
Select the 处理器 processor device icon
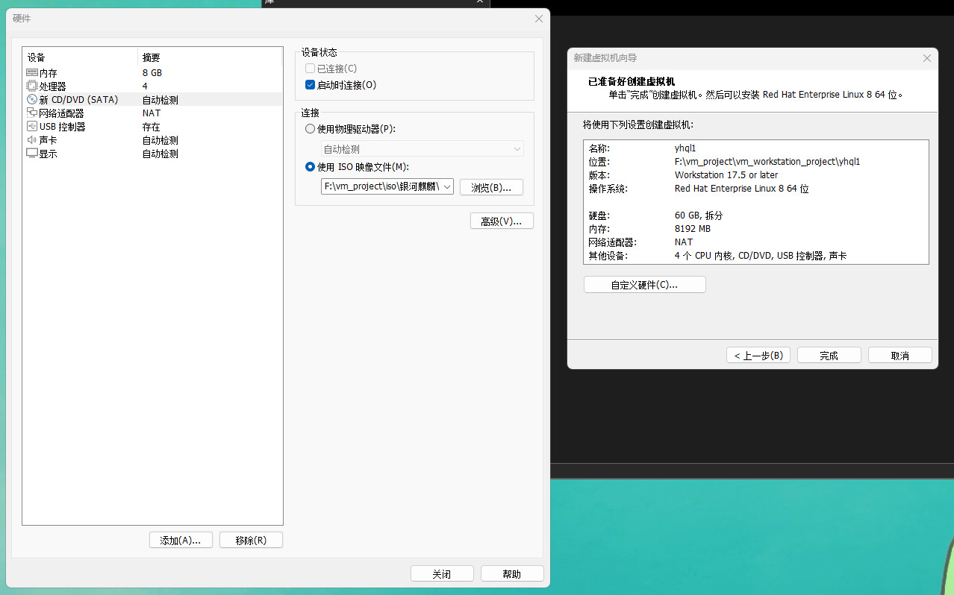pos(31,86)
